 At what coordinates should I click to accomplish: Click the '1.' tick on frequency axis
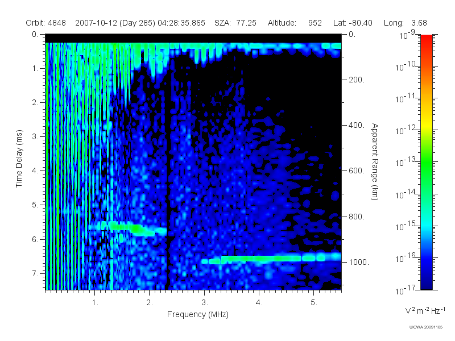[x=95, y=303]
